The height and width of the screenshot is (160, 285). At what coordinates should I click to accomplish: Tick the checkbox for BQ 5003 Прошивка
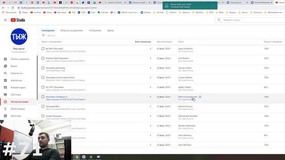(43, 48)
